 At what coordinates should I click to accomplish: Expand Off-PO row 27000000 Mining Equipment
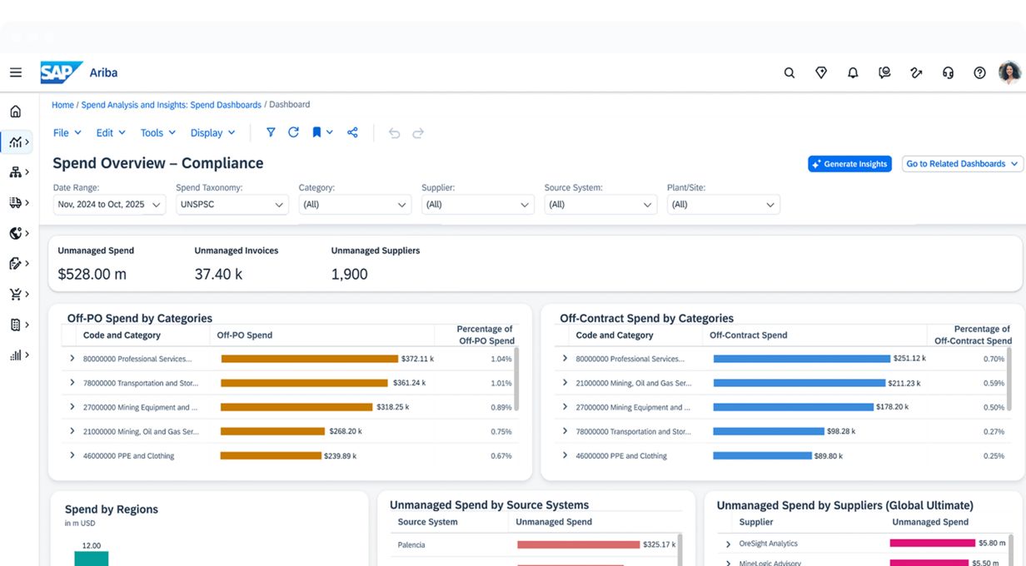[x=72, y=407]
